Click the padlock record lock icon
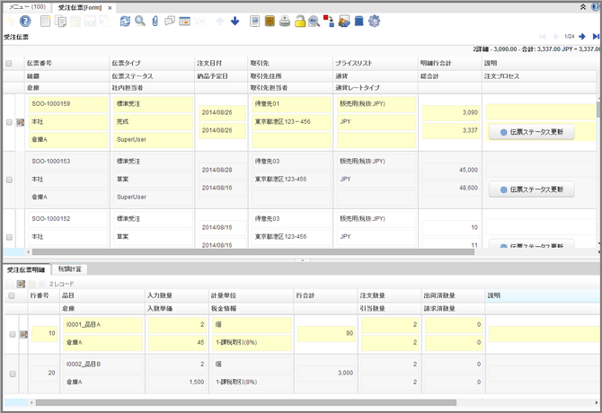The image size is (602, 413). (300, 21)
